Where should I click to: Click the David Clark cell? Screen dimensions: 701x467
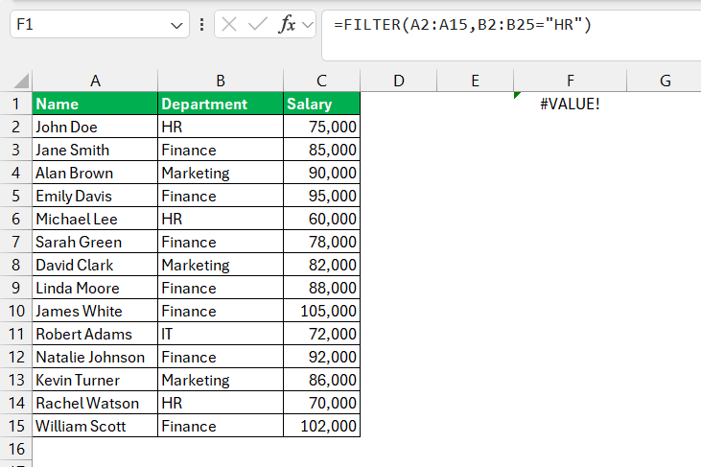click(95, 265)
